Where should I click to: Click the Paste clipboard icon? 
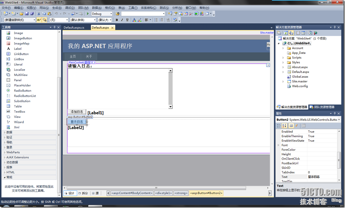click(49, 14)
